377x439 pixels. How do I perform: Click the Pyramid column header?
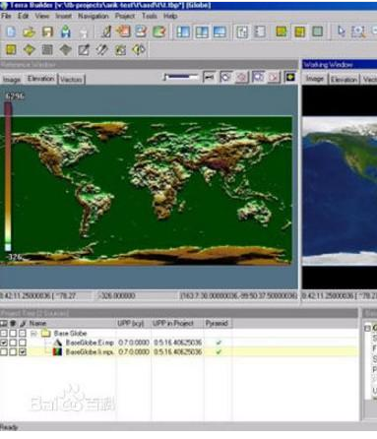[x=217, y=324]
